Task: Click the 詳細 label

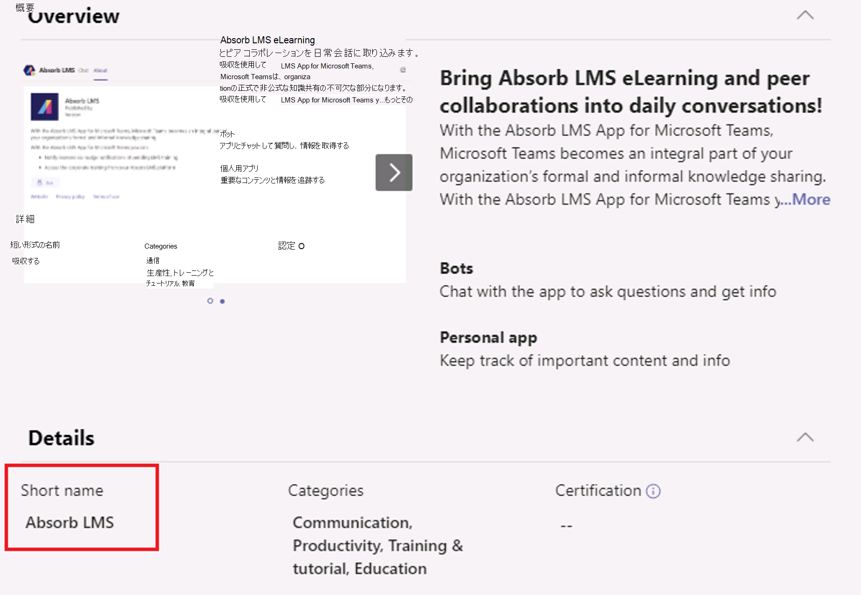Action: pos(25,219)
